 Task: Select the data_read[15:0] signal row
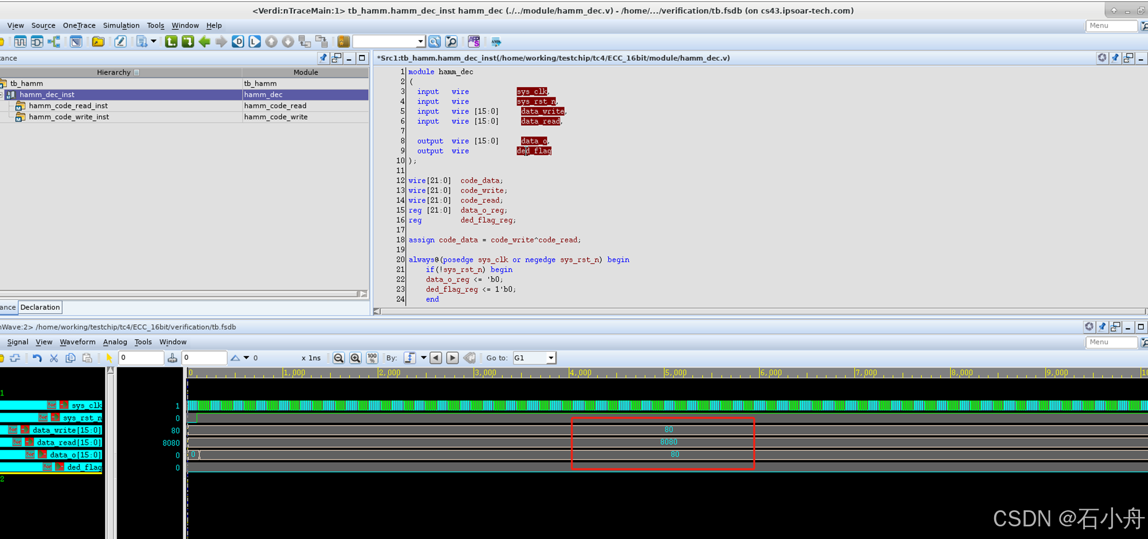click(x=51, y=443)
